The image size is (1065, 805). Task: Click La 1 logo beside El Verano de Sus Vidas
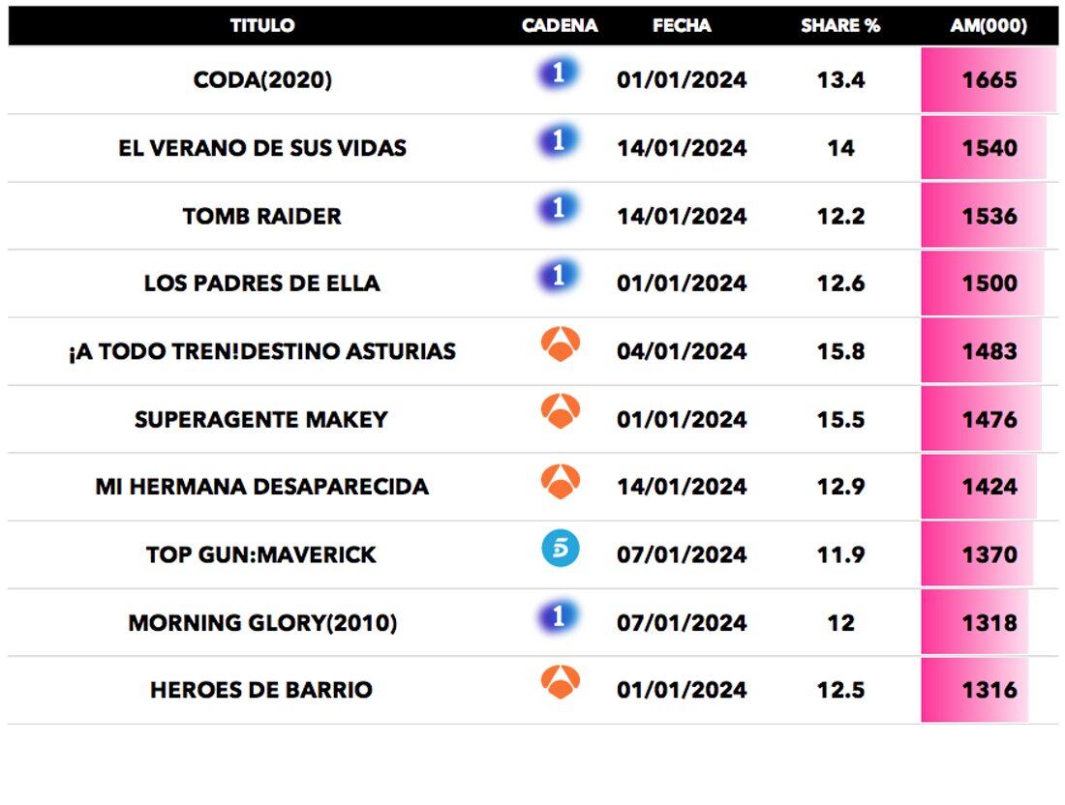(559, 142)
